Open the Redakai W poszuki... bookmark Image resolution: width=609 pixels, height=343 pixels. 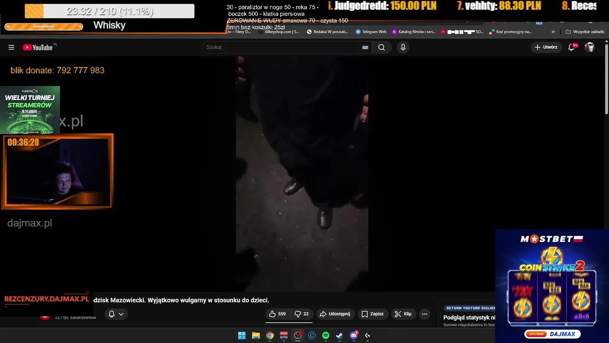point(328,32)
